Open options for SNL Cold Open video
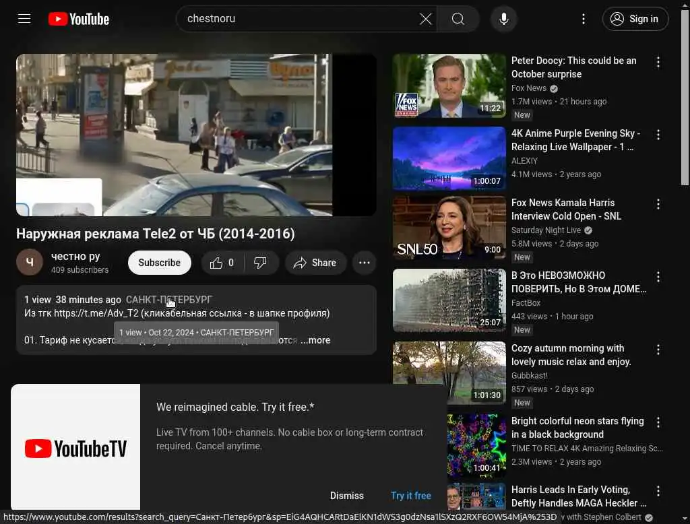 (658, 204)
